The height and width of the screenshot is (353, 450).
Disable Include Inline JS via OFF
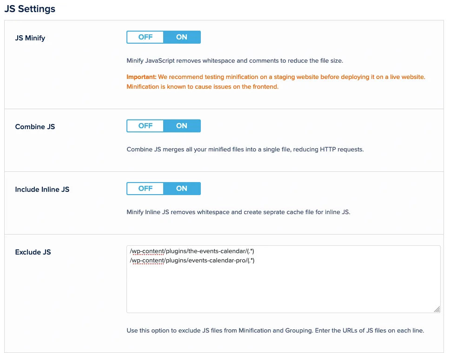[x=145, y=189]
